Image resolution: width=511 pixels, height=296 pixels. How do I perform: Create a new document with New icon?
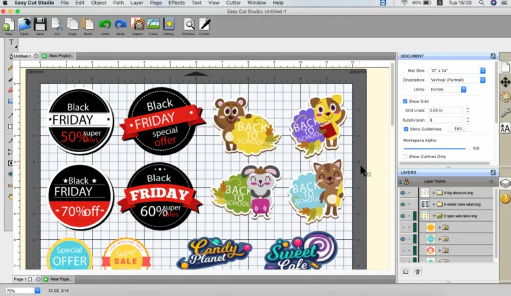(x=9, y=25)
